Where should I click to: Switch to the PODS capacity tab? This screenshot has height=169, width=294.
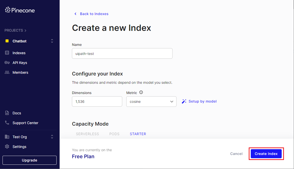tap(114, 134)
